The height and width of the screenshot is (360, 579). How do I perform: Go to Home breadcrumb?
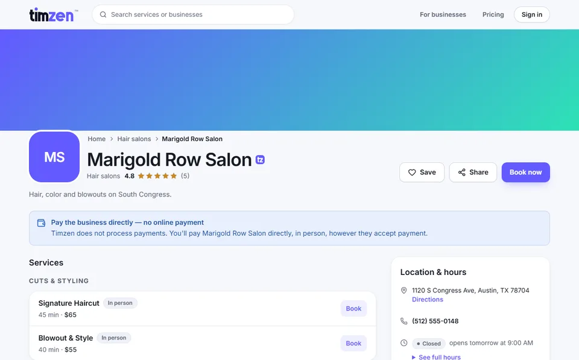[96, 139]
